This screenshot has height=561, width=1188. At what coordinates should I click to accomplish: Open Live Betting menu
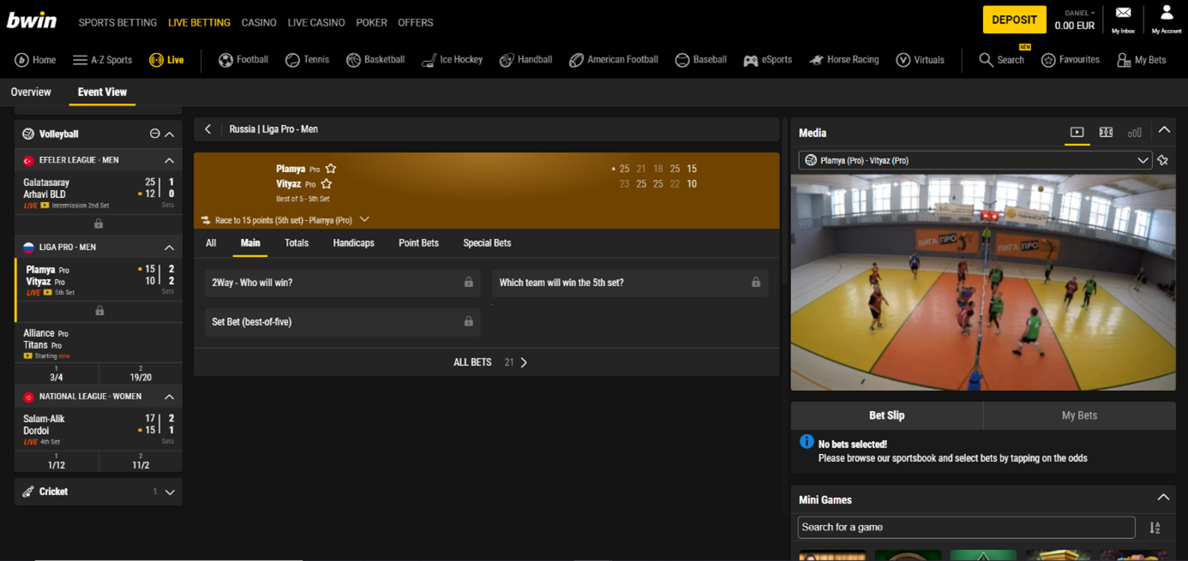tap(199, 22)
